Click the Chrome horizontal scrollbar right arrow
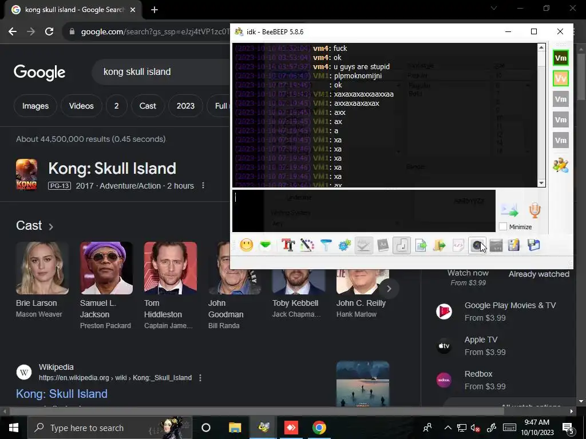The image size is (586, 439). coord(572,412)
